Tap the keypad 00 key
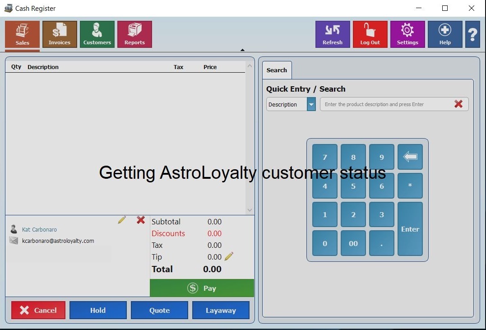486x330 pixels. [353, 243]
